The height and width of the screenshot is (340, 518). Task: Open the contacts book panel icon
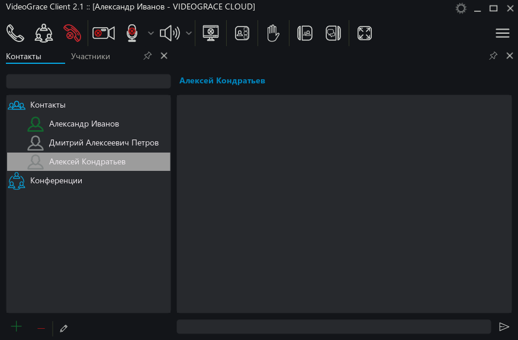[x=304, y=33]
